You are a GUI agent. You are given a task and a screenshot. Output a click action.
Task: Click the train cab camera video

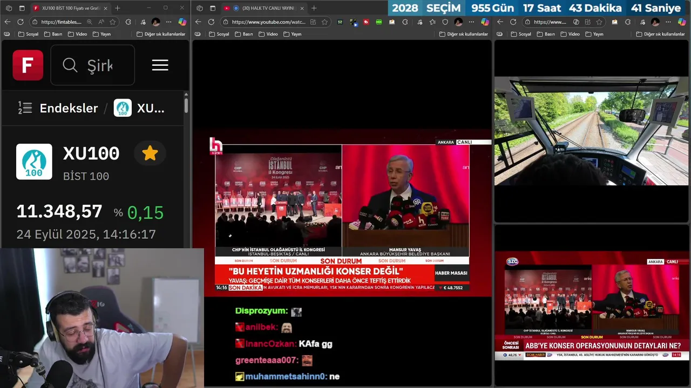click(x=591, y=131)
